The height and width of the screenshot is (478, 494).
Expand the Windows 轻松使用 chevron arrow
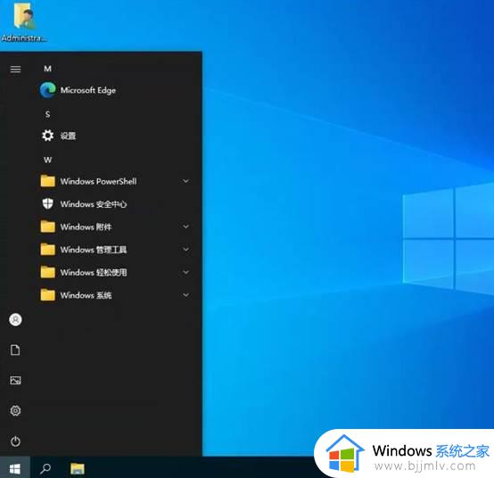click(x=185, y=272)
